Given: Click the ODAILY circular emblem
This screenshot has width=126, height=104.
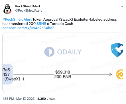Looking at the screenshot, I should click(49, 52).
